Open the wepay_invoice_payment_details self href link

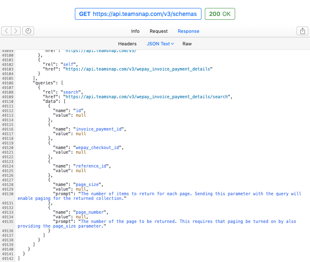click(x=138, y=69)
